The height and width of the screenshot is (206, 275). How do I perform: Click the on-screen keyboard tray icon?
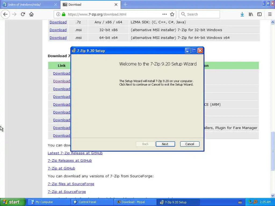click(240, 202)
